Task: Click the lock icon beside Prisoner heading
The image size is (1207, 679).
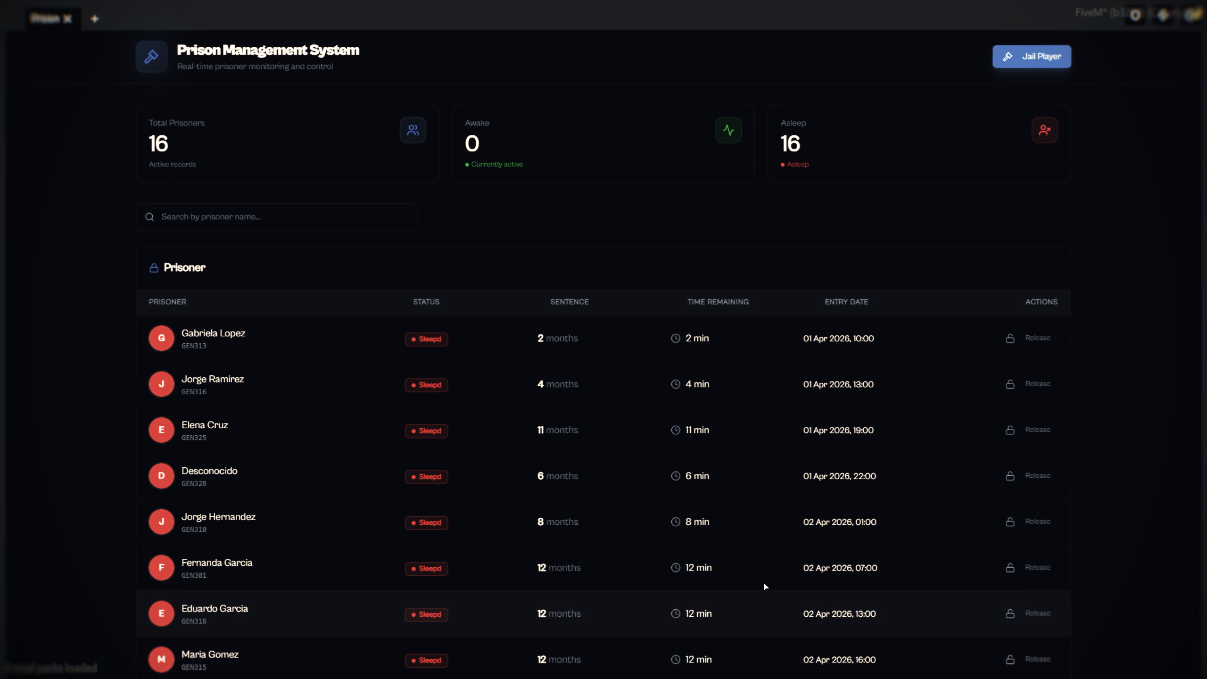Action: click(x=154, y=268)
